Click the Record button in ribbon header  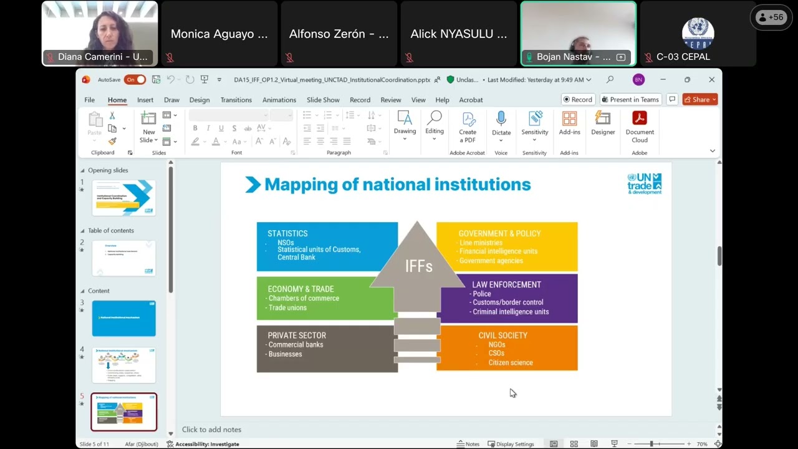(578, 99)
